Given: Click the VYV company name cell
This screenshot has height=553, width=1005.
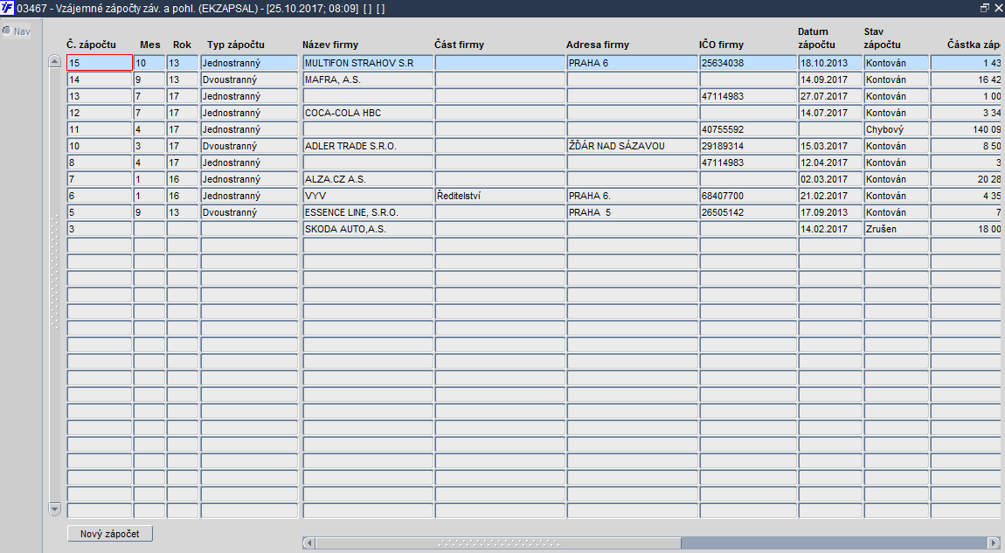Looking at the screenshot, I should coord(368,196).
